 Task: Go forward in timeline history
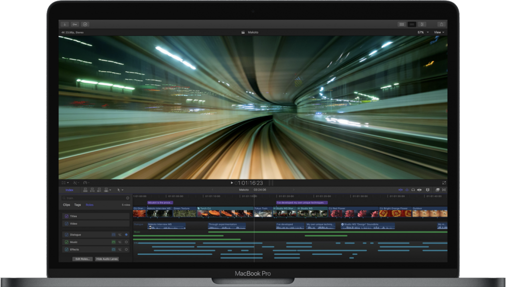(293, 190)
